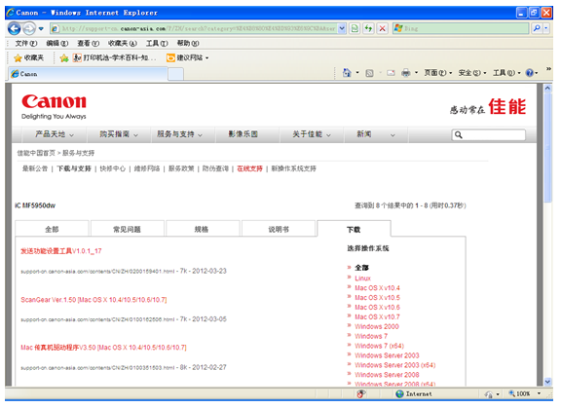561x408 pixels.
Task: Open the search provider dropdown arrow
Action: click(546, 28)
